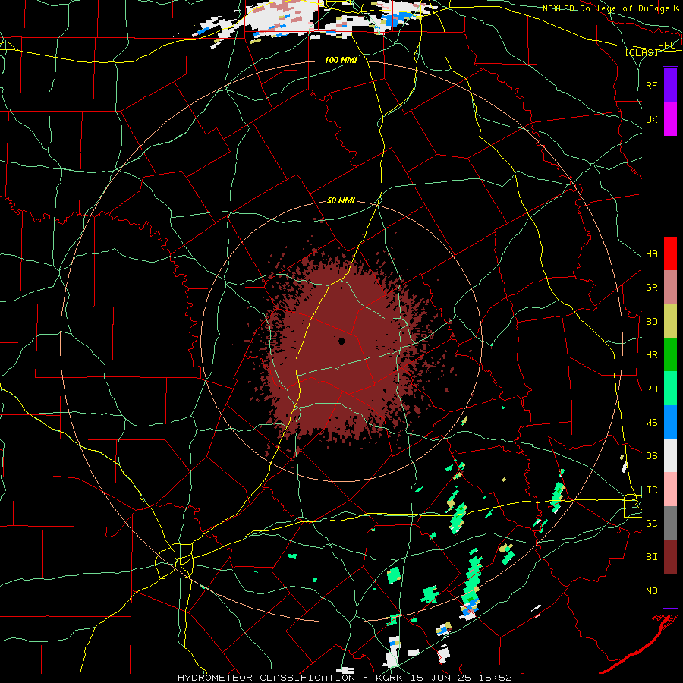Screen dimensions: 683x683
Task: Click the HHC product code text
Action: pos(667,46)
